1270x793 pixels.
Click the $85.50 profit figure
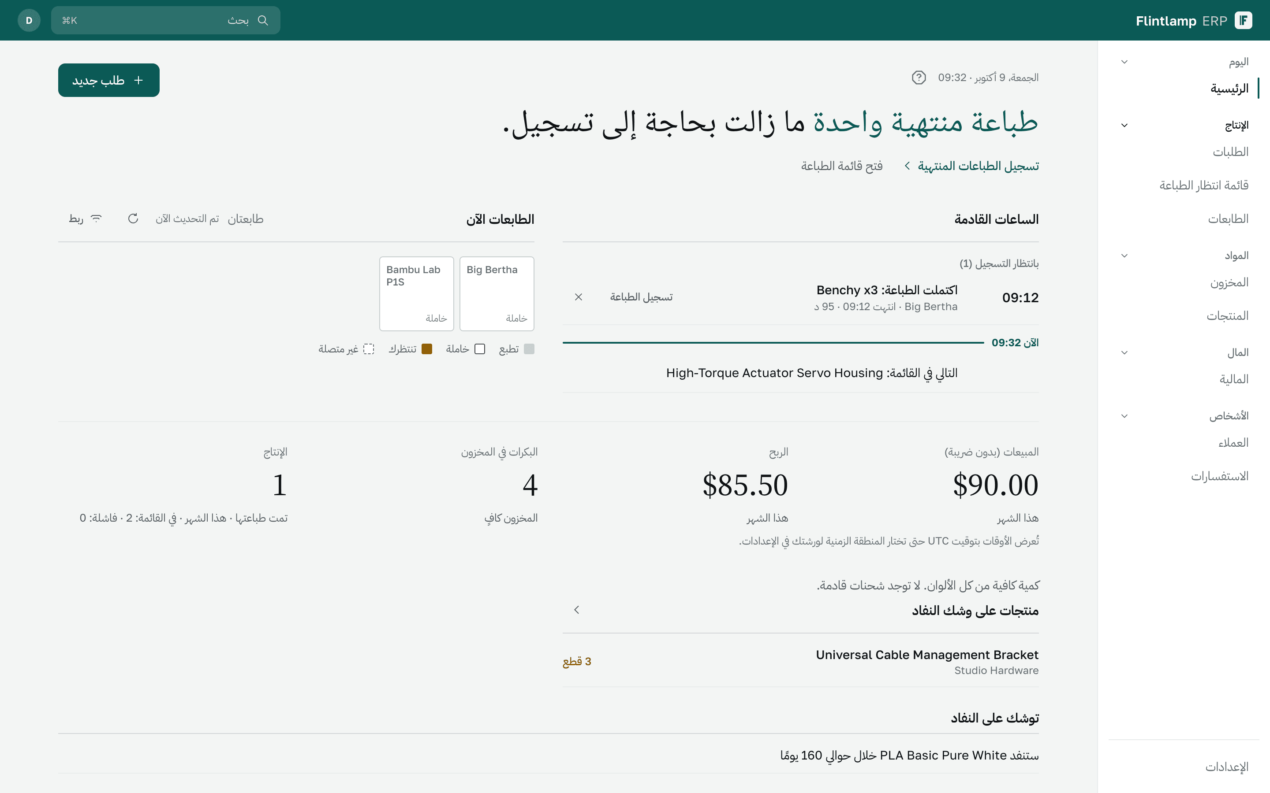point(745,485)
